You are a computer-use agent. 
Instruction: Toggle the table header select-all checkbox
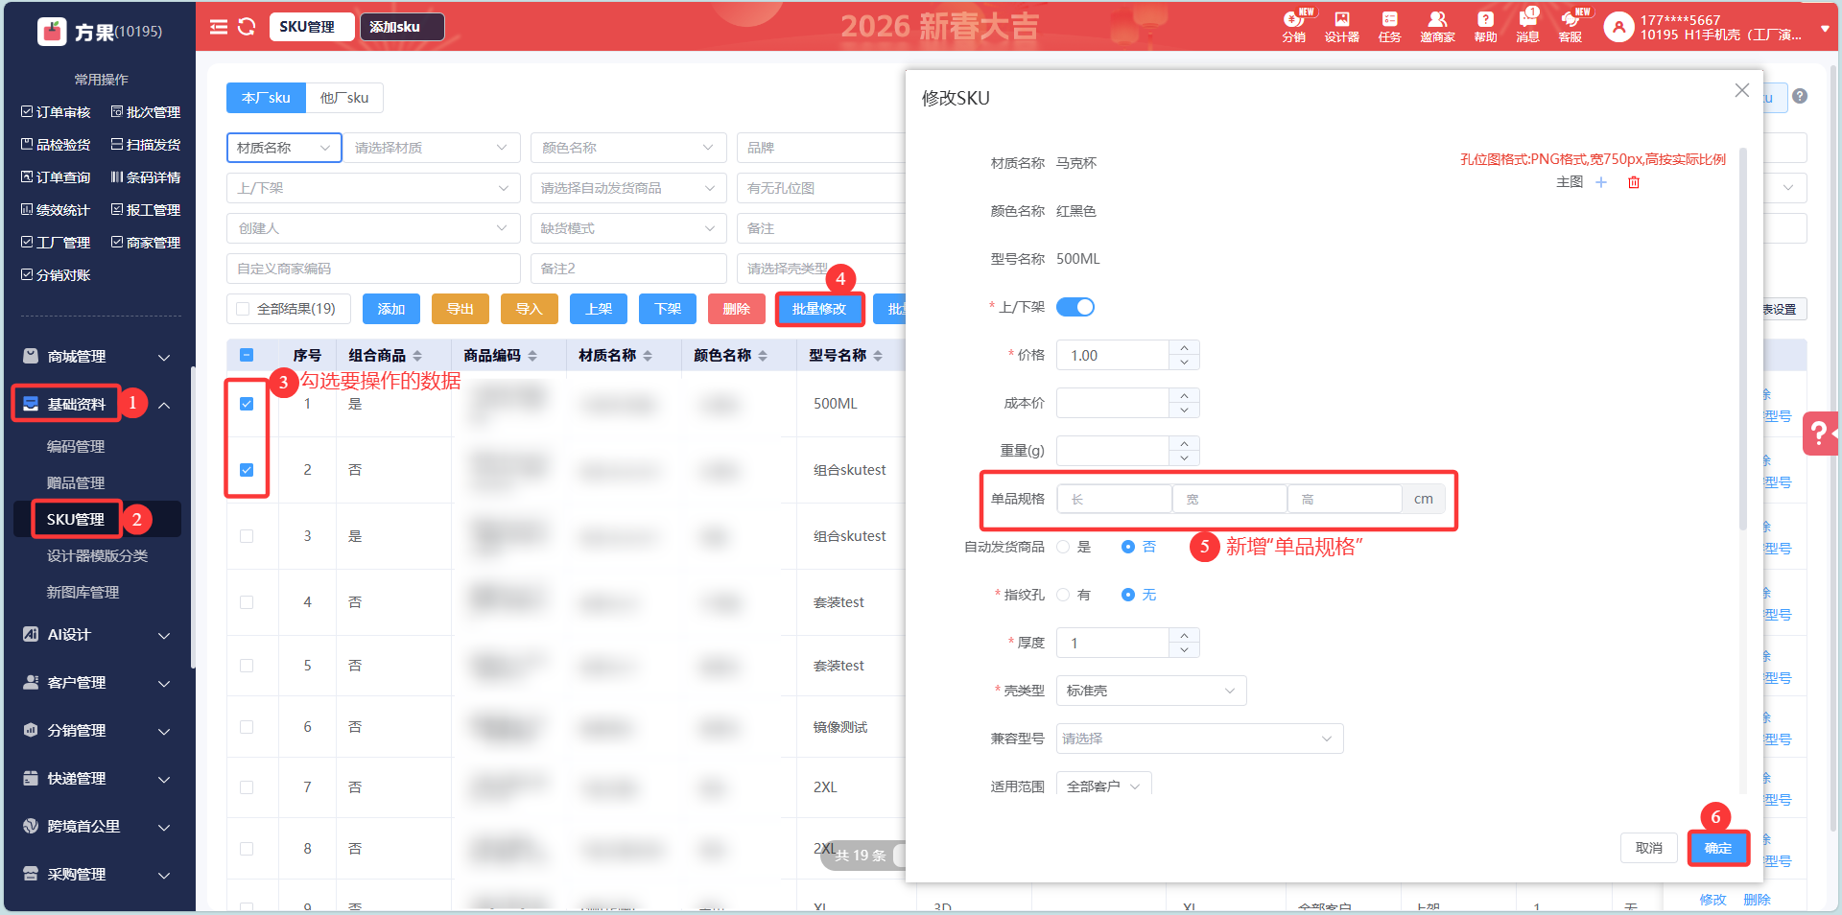247,355
